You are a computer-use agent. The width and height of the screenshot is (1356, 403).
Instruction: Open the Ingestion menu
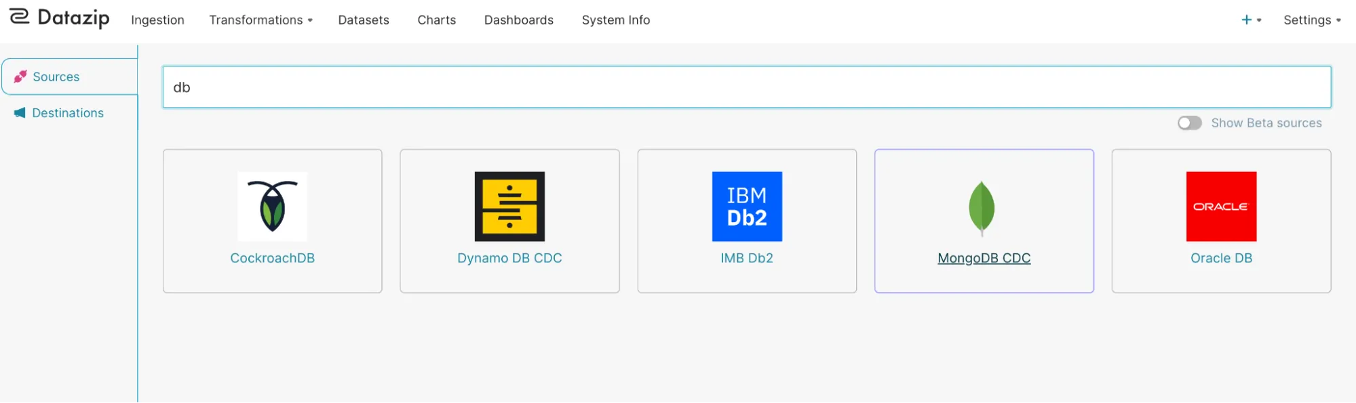(x=157, y=20)
